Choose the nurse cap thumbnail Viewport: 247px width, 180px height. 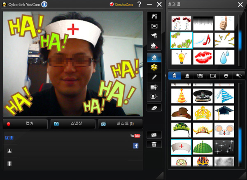[x=181, y=147]
